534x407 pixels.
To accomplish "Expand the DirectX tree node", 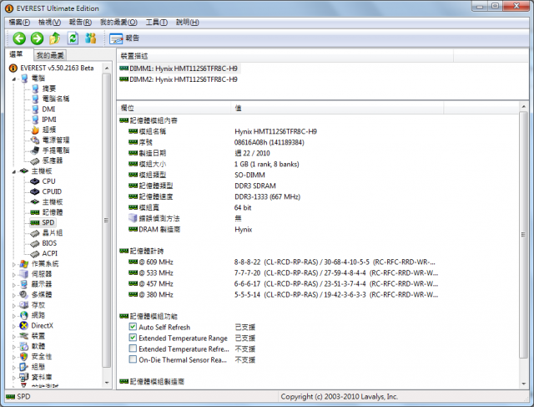I will (14, 326).
